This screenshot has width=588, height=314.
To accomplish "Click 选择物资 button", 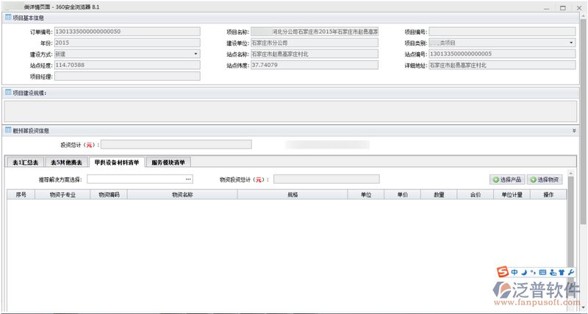I will pos(545,179).
